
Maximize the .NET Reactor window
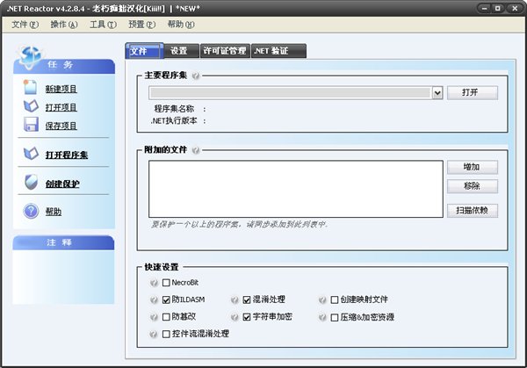click(x=498, y=9)
